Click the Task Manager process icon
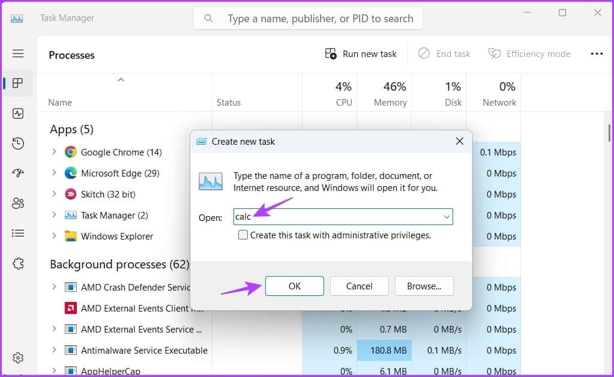614x377 pixels. (70, 216)
